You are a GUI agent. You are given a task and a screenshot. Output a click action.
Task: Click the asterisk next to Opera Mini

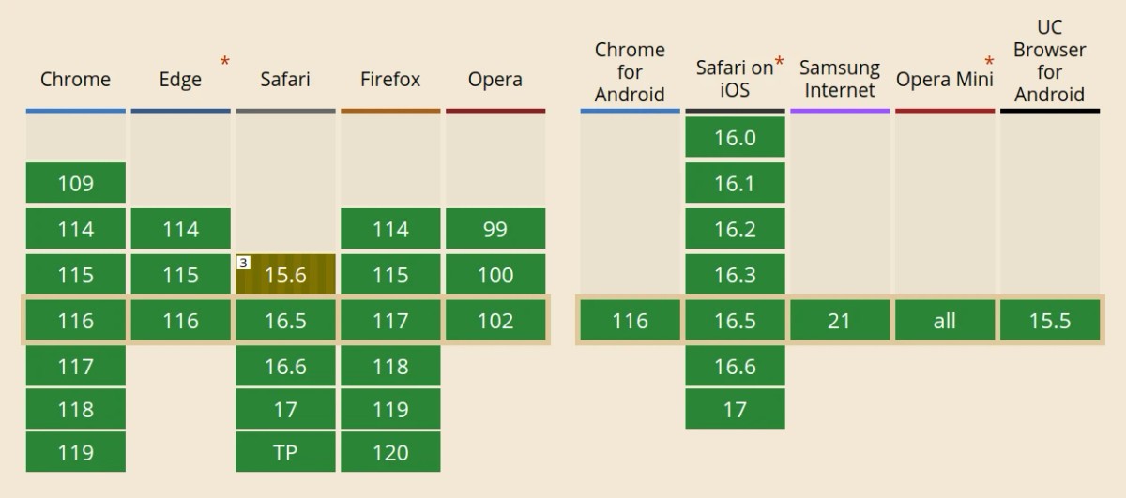point(988,62)
